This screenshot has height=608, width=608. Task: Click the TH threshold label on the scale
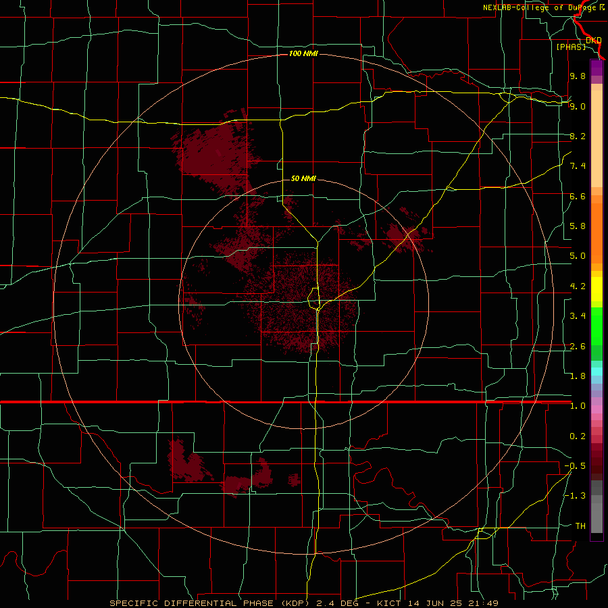[x=580, y=526]
